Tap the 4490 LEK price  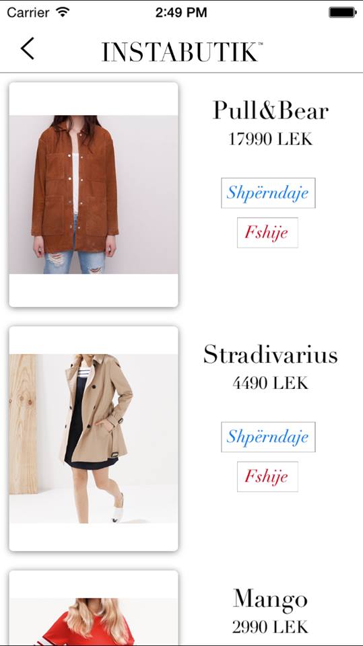click(x=271, y=383)
